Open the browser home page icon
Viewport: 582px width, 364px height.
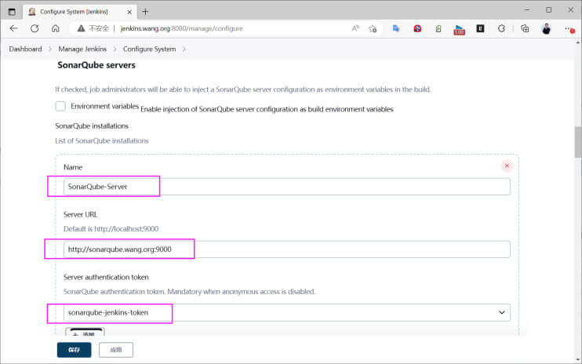[56, 28]
